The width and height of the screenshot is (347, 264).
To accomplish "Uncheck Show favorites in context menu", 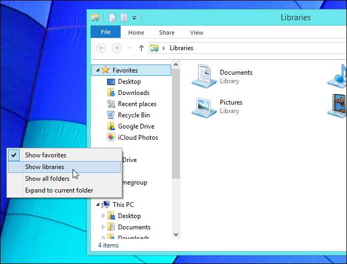I will point(45,155).
